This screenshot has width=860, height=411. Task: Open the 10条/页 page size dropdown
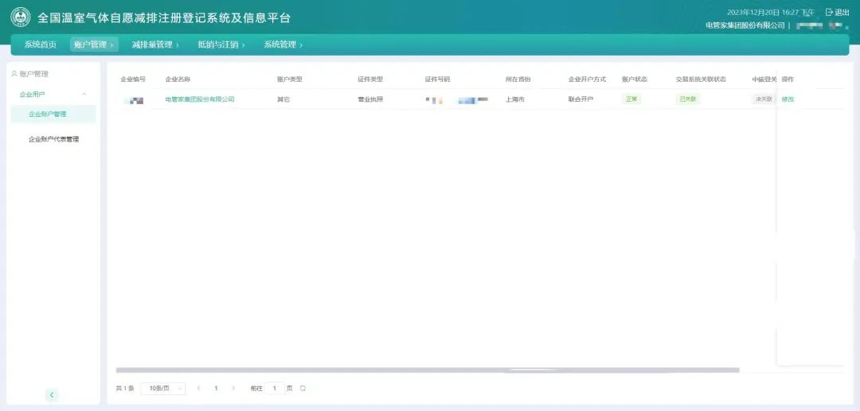click(x=162, y=388)
